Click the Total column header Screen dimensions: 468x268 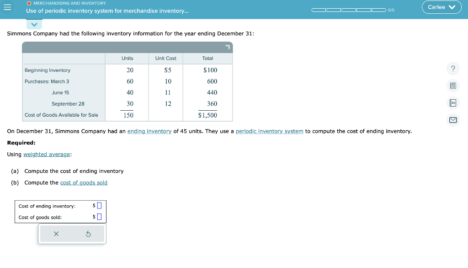pos(208,58)
